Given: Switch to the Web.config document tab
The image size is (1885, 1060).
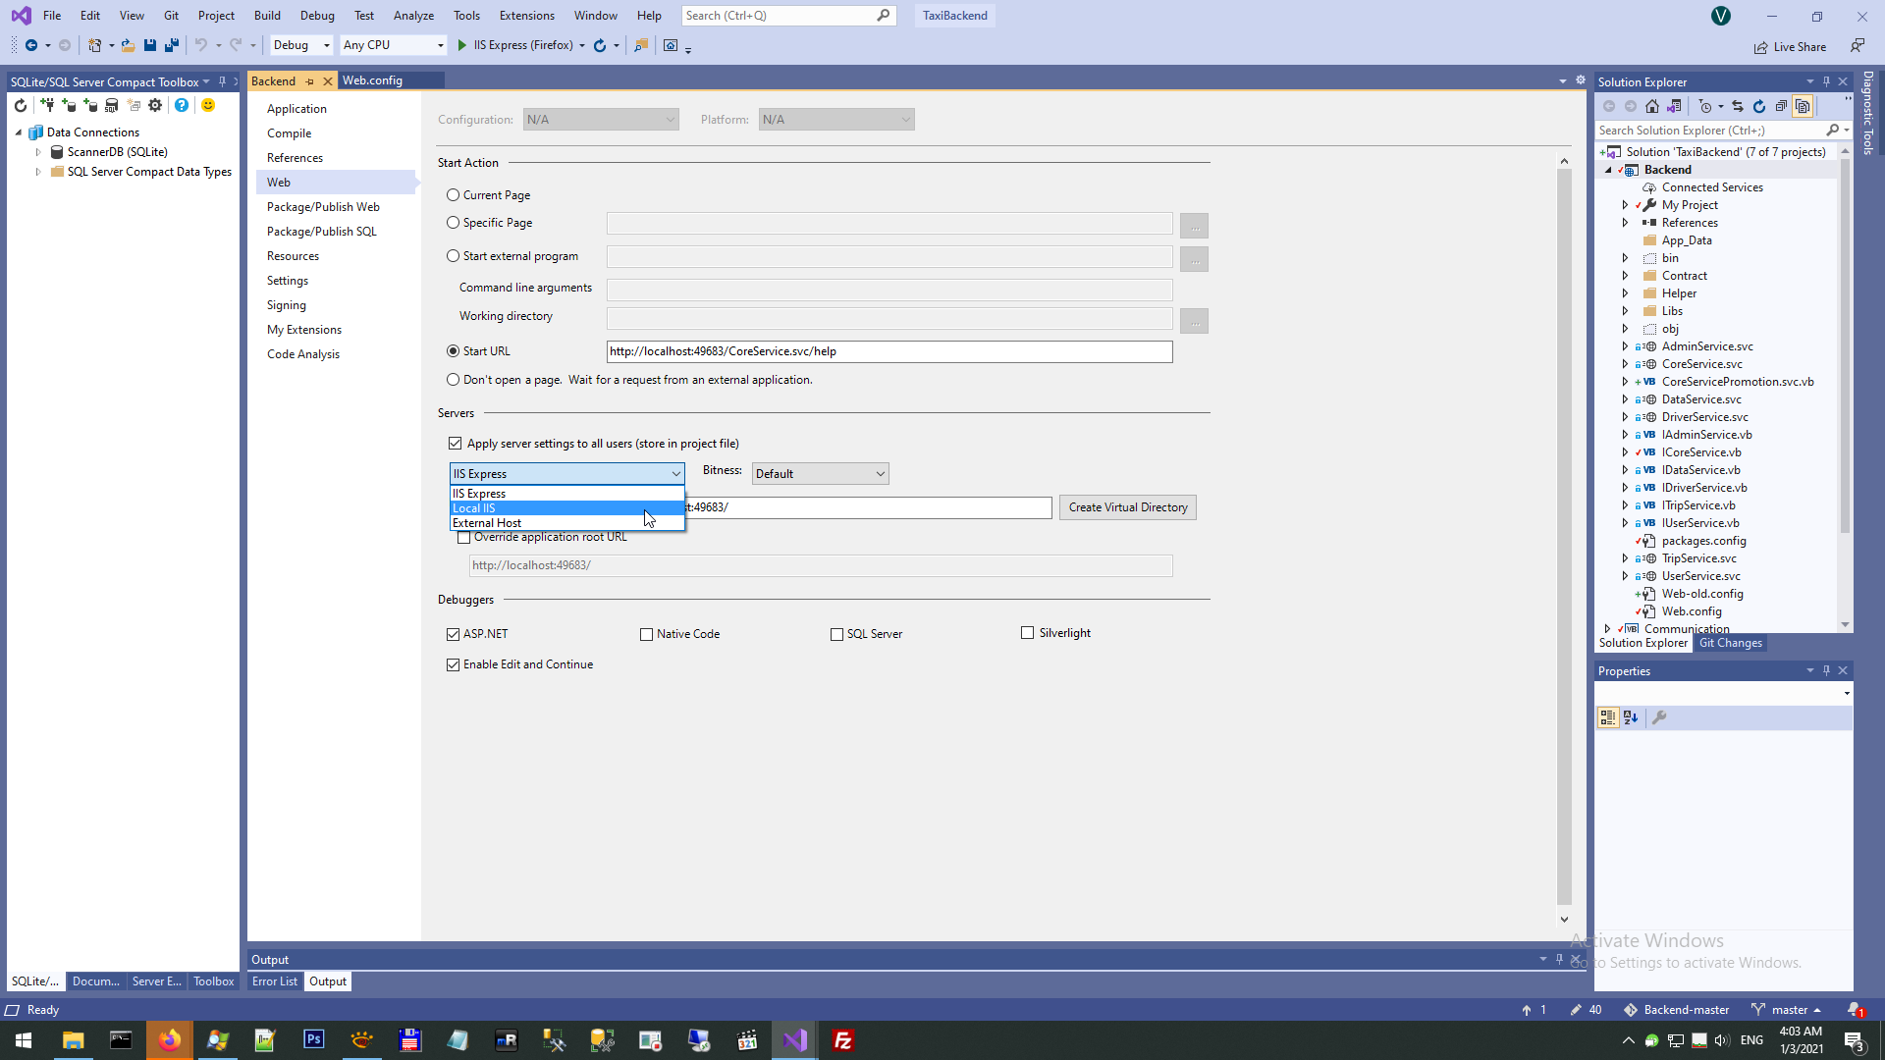Looking at the screenshot, I should tap(372, 80).
